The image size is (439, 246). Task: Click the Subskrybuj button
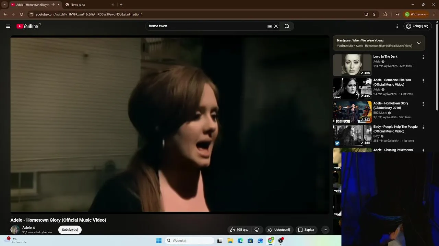70,230
